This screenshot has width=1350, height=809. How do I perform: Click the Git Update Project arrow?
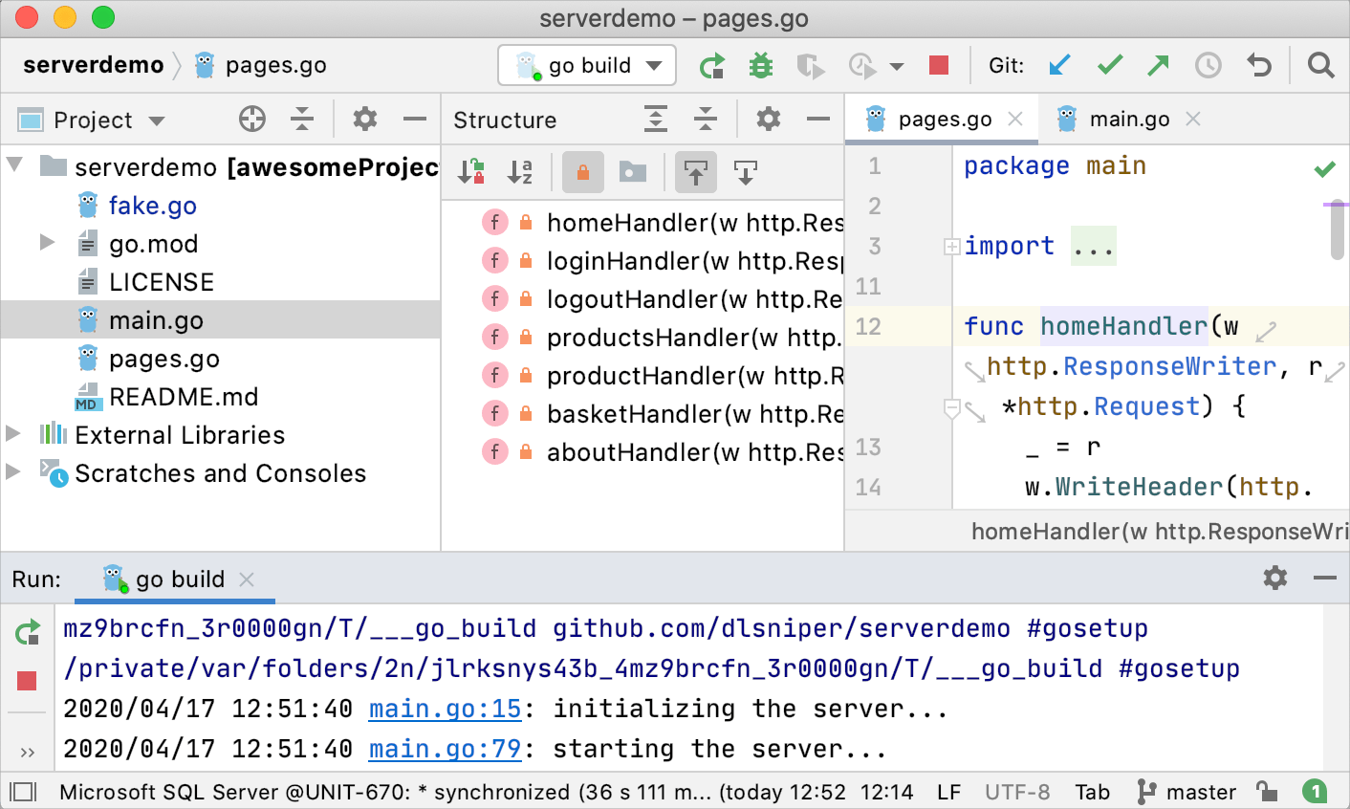(1059, 65)
